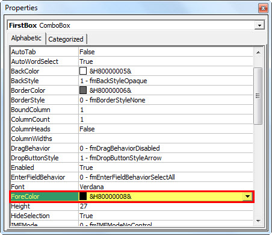Select the BorderStyle property name
Image resolution: width=272 pixels, height=235 pixels.
coord(28,100)
